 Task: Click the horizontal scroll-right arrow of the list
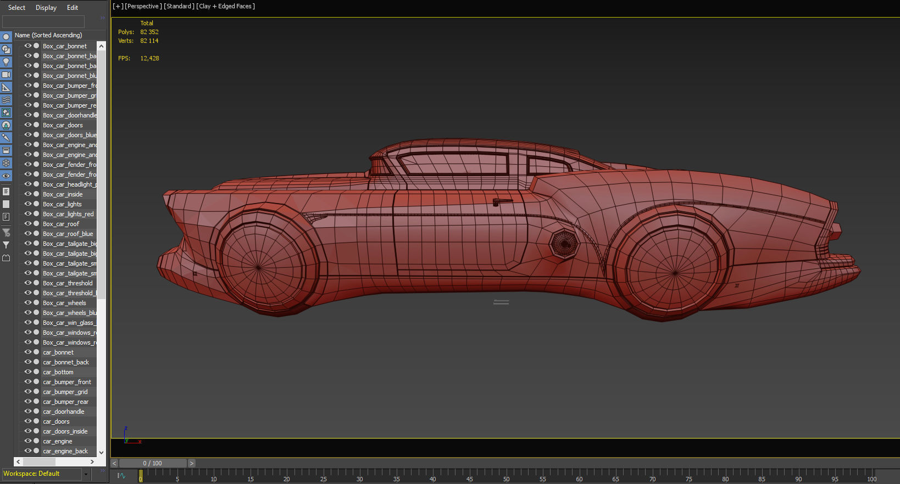92,462
